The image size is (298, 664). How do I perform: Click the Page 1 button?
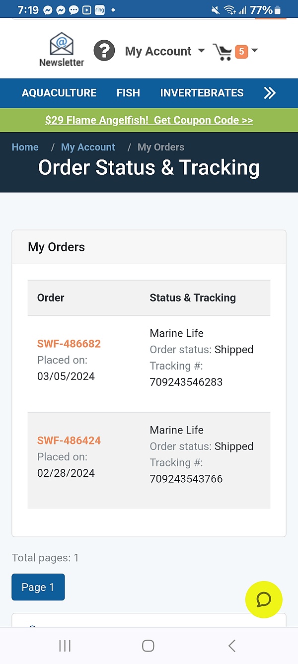click(38, 587)
